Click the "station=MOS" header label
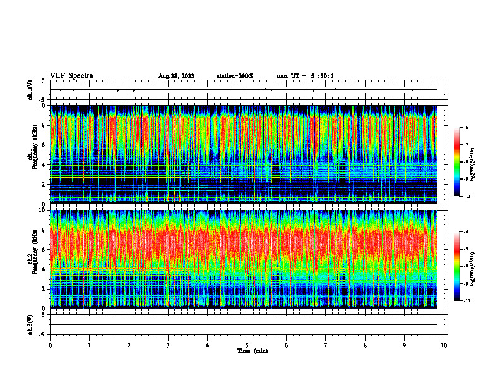The width and height of the screenshot is (500, 387). tap(235, 76)
